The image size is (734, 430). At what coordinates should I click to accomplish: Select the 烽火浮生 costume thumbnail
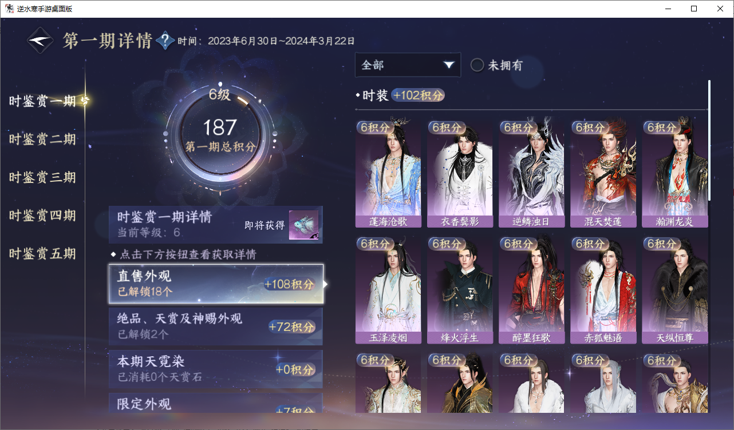[x=460, y=290]
